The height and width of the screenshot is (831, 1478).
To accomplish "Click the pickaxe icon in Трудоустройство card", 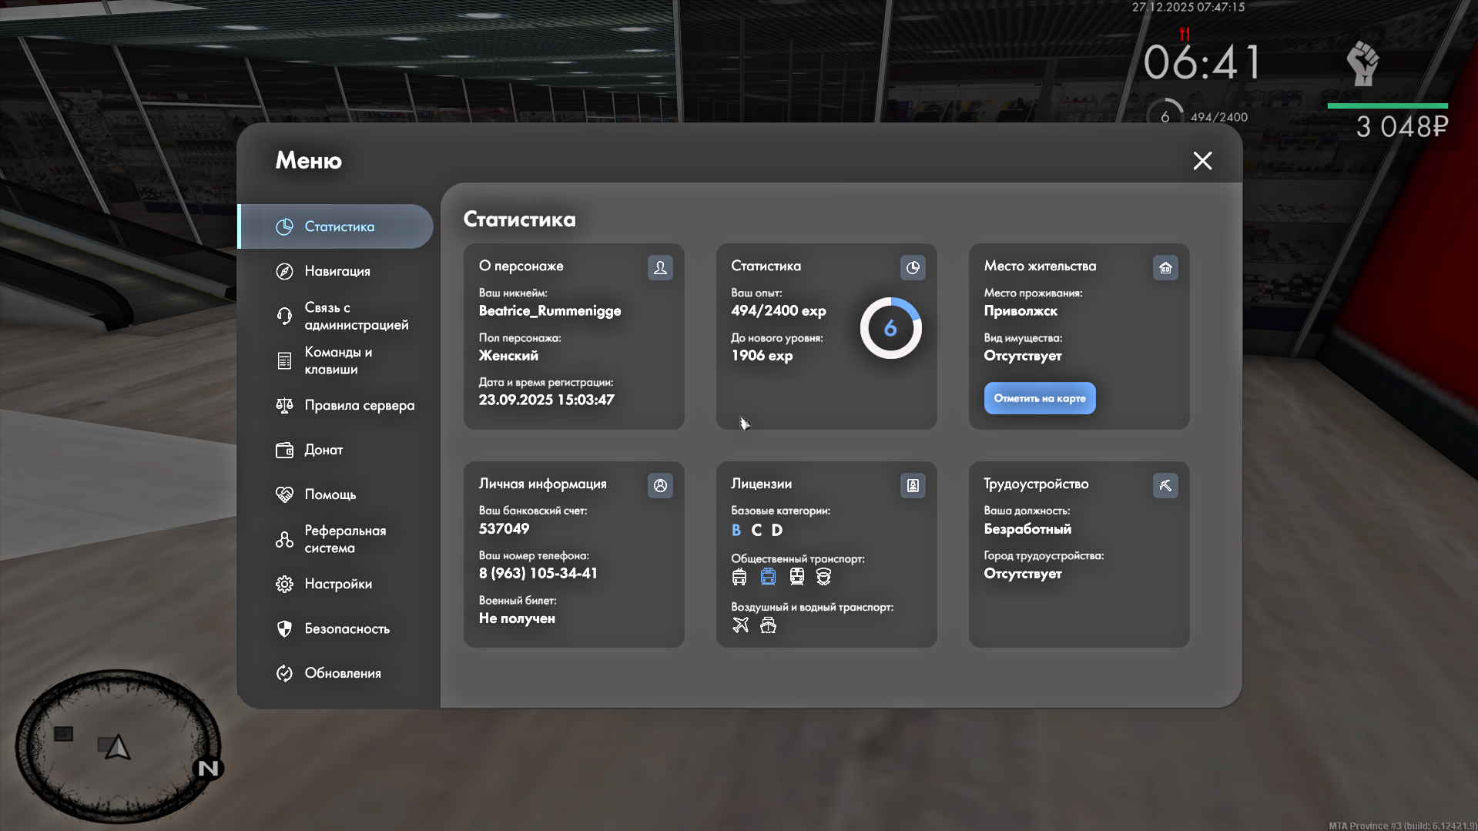I will point(1165,485).
